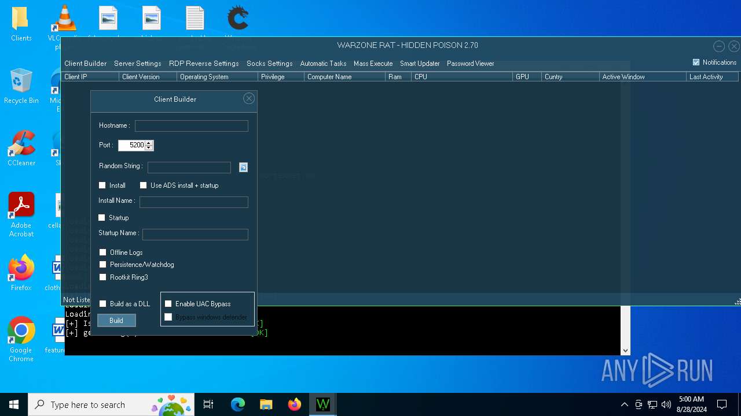Toggle the Startup checkbox
The image size is (741, 416).
pyautogui.click(x=102, y=218)
